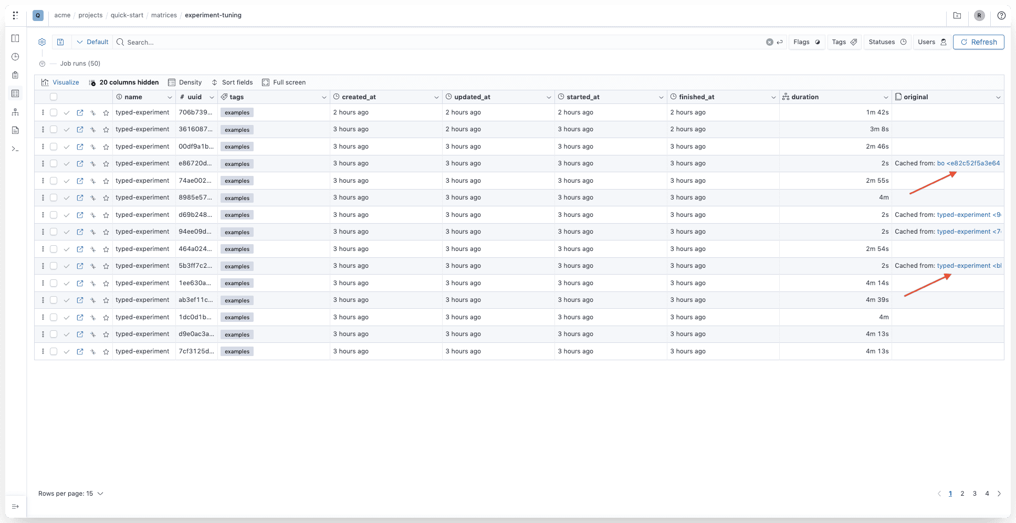Open the bo <e82c52f5a3e64 cached link
1016x523 pixels.
tap(969, 163)
